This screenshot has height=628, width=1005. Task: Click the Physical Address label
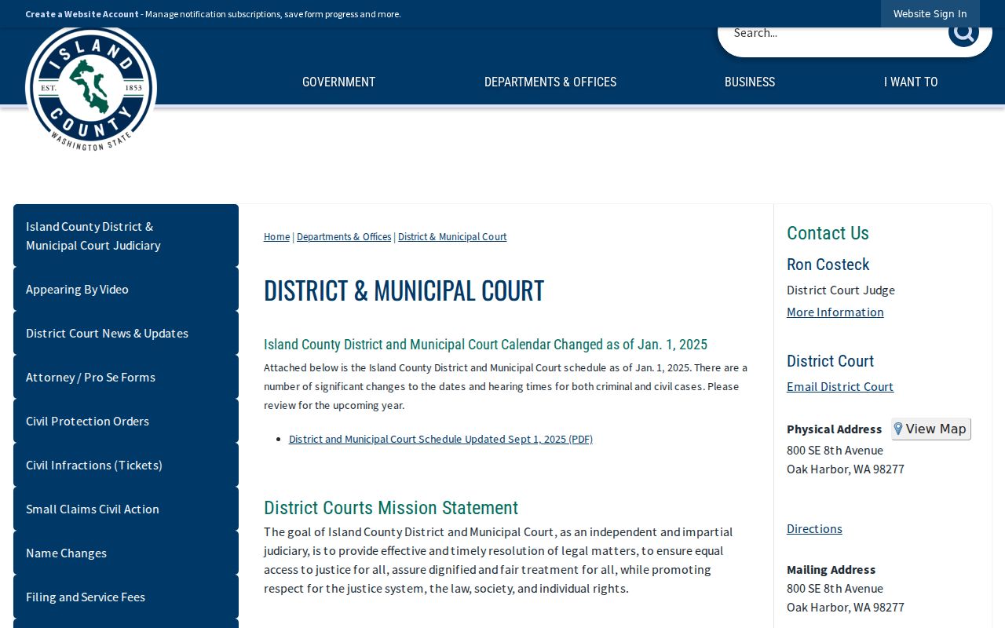point(834,429)
